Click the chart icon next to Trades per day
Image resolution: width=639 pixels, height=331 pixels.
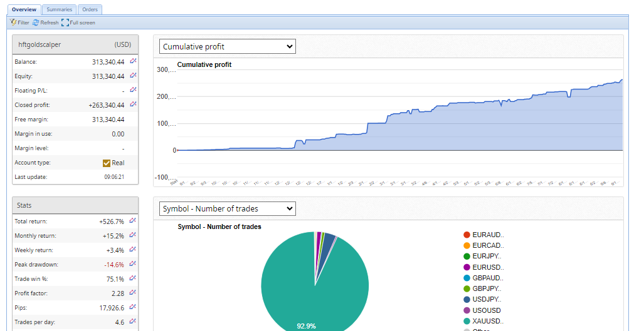tap(133, 322)
